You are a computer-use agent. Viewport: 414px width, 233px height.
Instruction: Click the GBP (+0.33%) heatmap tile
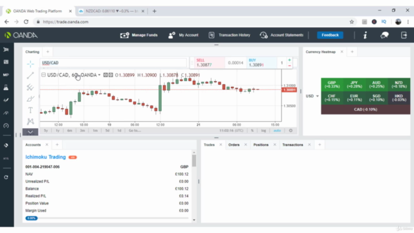(x=332, y=85)
